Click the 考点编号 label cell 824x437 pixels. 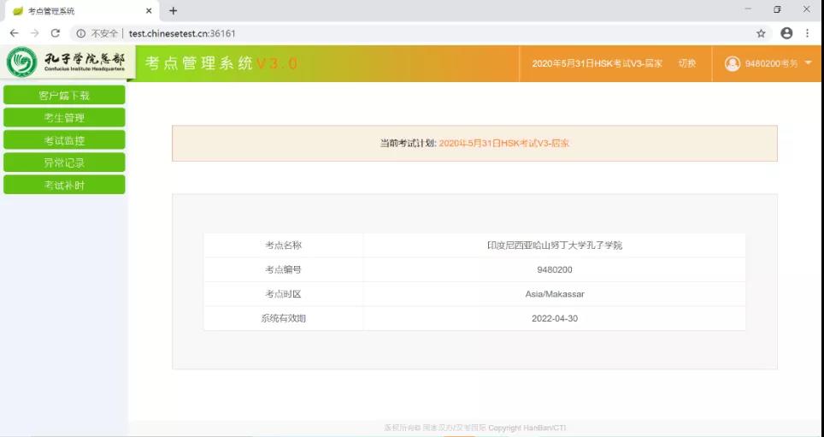point(283,269)
